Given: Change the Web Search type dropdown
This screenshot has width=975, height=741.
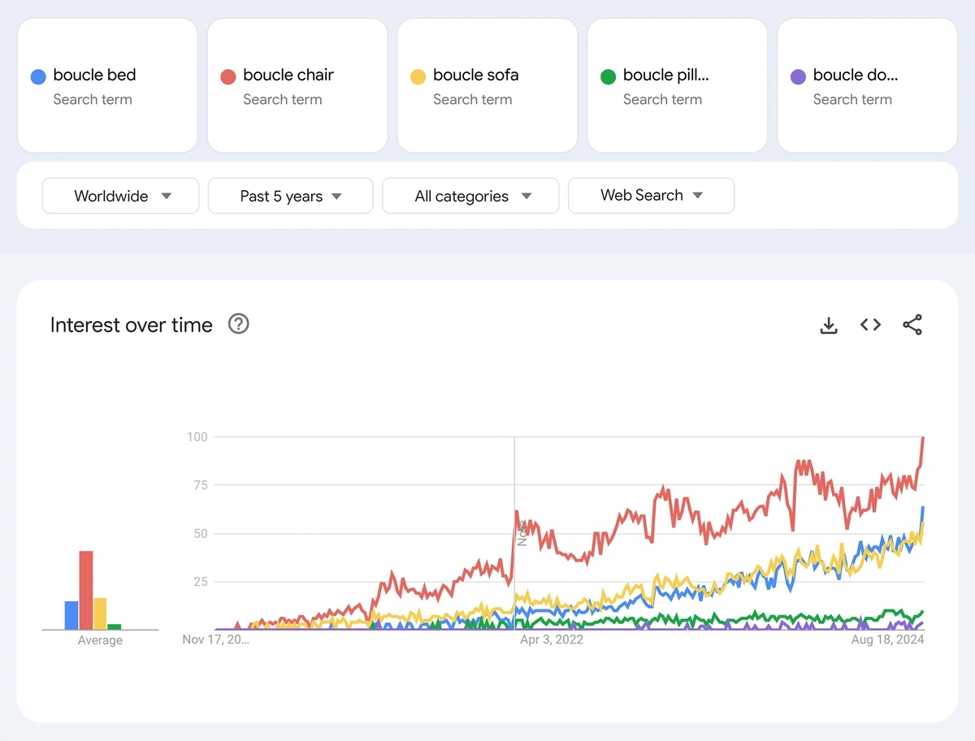Looking at the screenshot, I should tap(651, 196).
